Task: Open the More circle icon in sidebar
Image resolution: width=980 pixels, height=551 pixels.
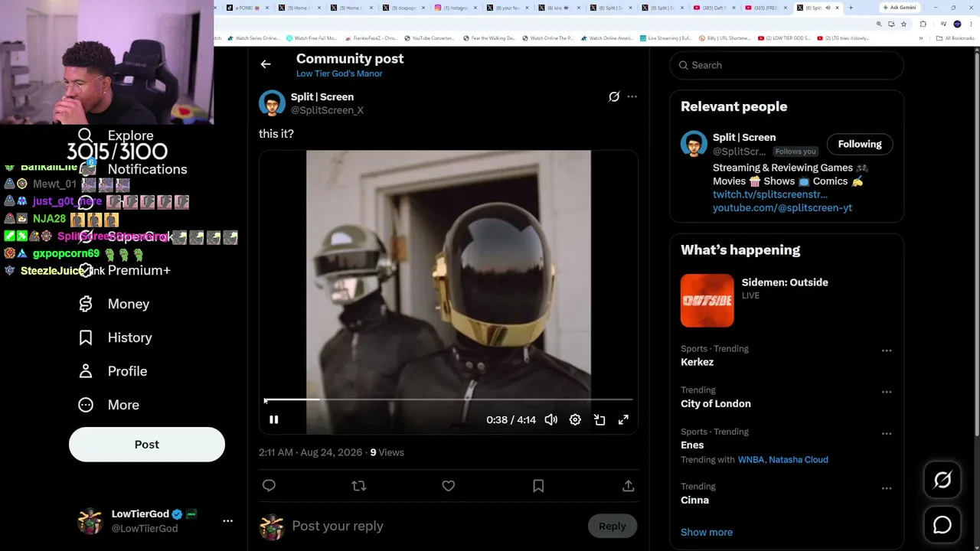Action: pyautogui.click(x=86, y=405)
